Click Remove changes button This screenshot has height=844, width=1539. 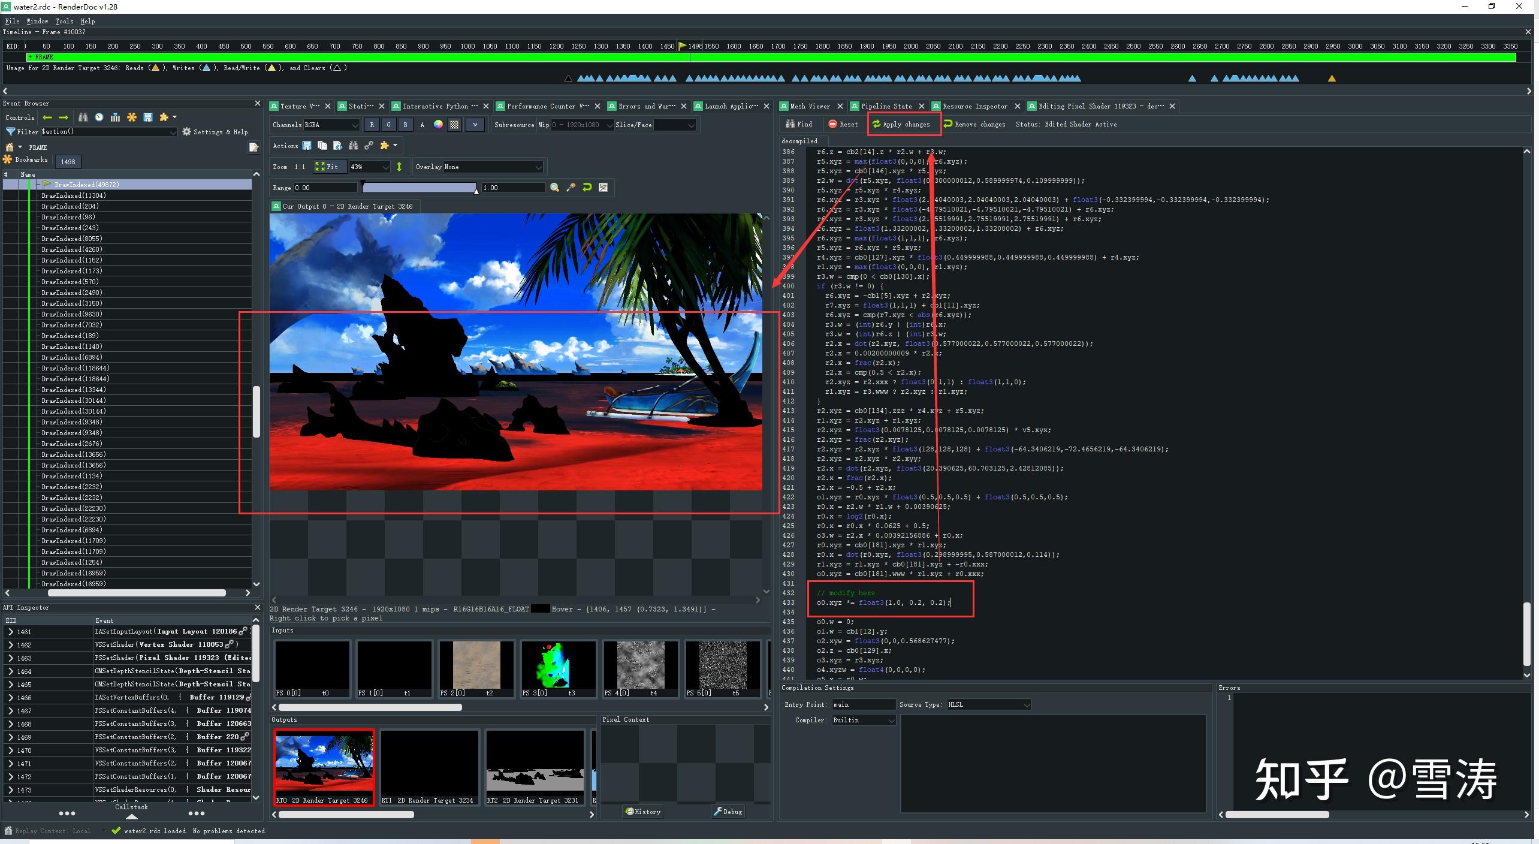click(974, 124)
